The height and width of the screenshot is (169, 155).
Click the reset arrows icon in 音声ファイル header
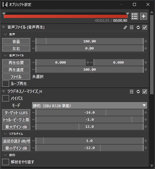[138, 27]
